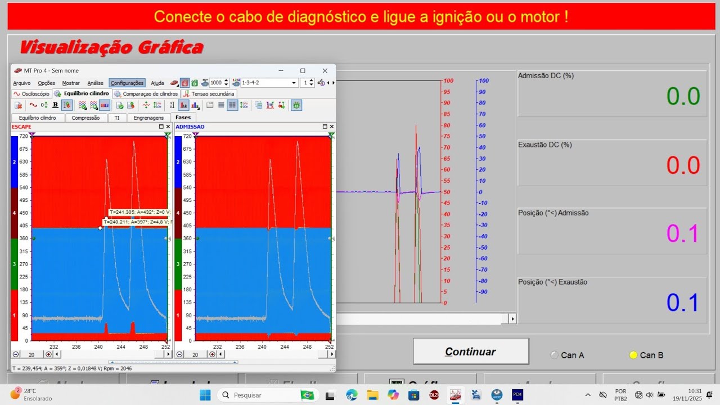Viewport: 720px width, 405px height.
Task: Click the red waveform toolbar icon
Action: coord(33,105)
